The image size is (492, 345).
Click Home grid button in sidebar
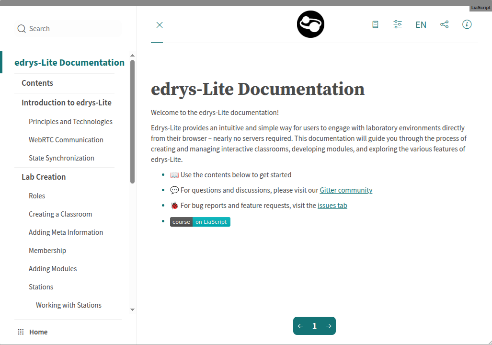(x=33, y=332)
